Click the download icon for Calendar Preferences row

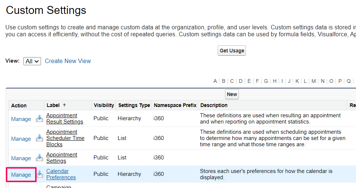(40, 174)
